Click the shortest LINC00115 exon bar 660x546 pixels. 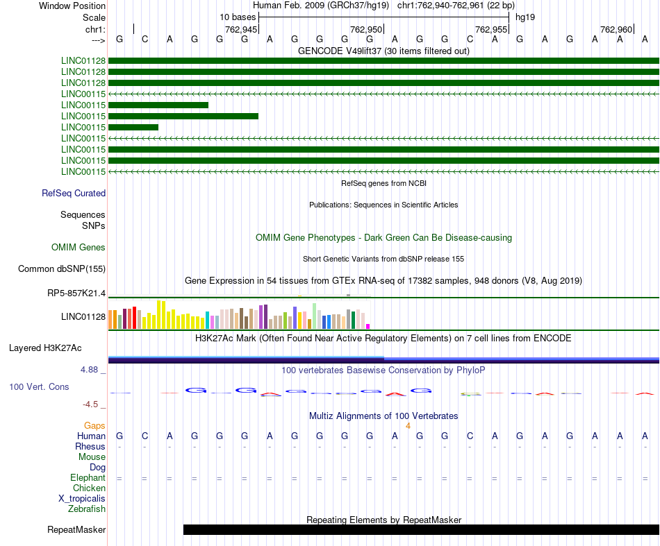(133, 128)
